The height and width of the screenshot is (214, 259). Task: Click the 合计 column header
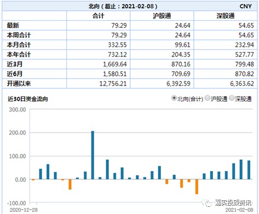[x=98, y=16]
